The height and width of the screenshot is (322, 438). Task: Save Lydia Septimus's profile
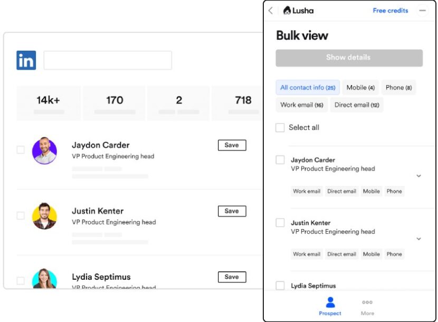point(232,277)
